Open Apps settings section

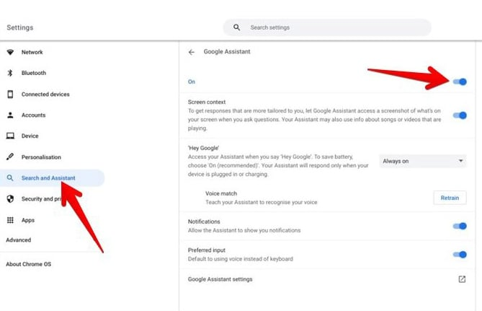[x=28, y=220]
